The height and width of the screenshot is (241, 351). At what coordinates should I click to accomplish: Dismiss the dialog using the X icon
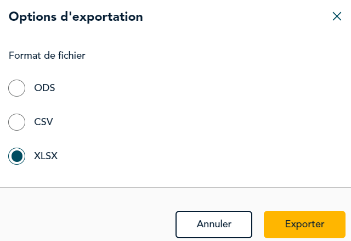tap(337, 16)
